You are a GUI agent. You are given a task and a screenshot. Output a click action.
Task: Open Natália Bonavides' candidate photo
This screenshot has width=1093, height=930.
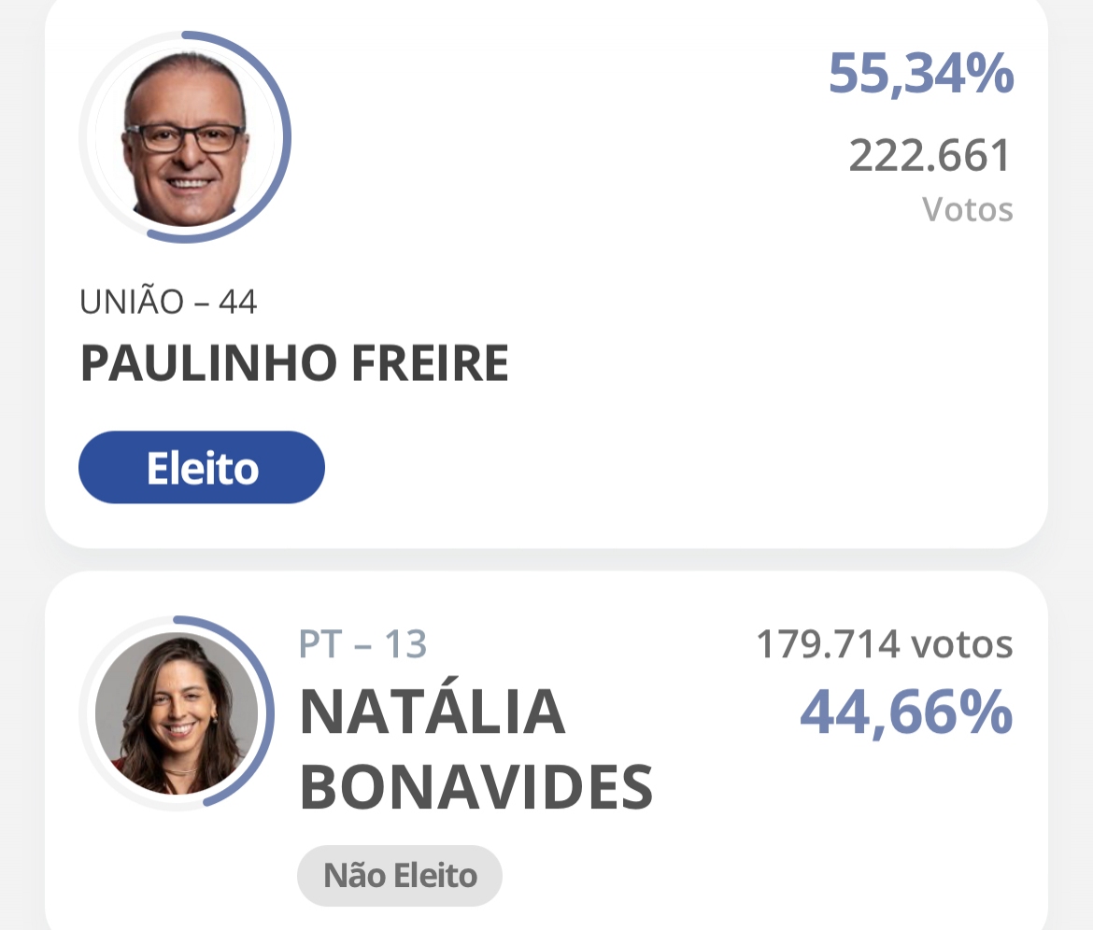tap(177, 713)
